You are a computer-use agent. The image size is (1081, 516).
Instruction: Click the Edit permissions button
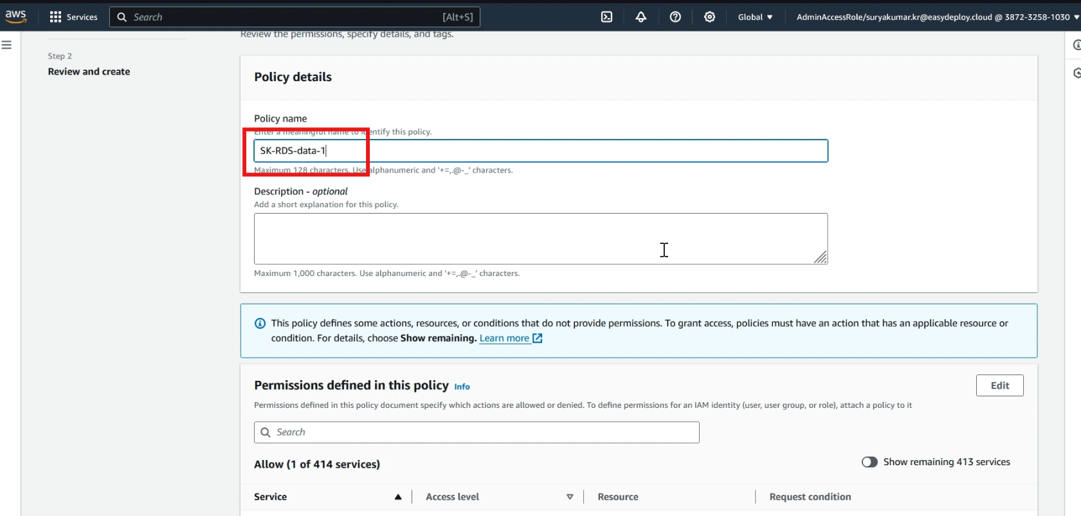[999, 385]
